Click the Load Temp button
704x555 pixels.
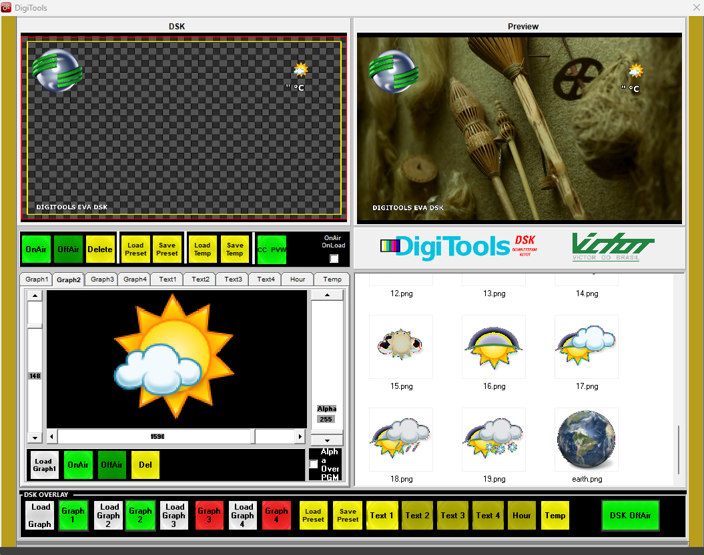[x=202, y=249]
